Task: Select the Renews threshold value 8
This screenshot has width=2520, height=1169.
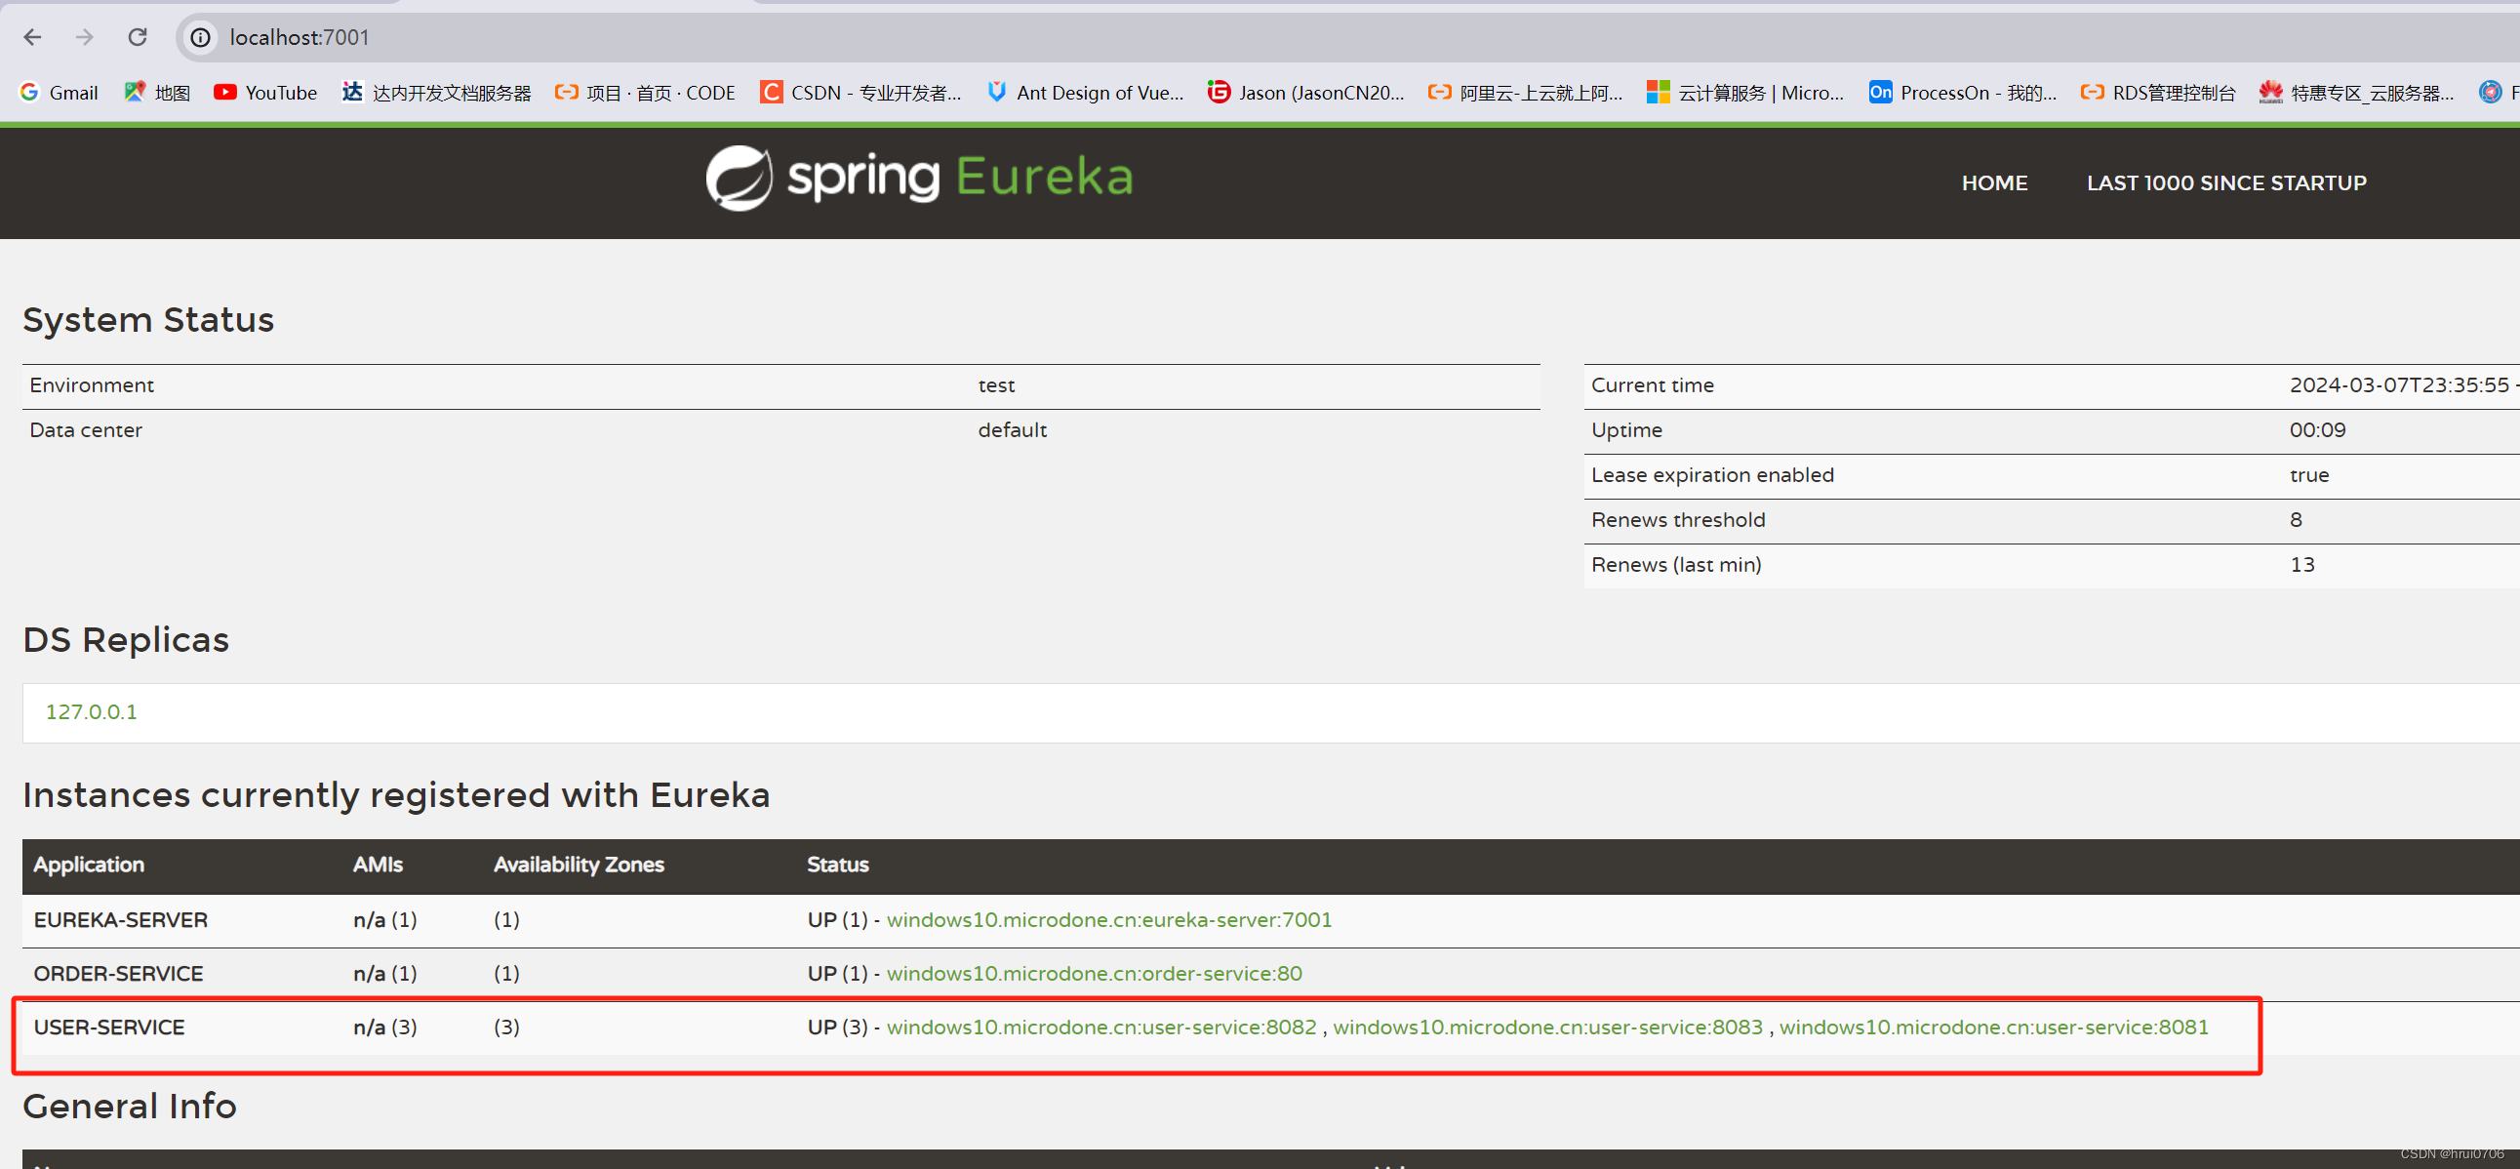Action: tap(2295, 520)
